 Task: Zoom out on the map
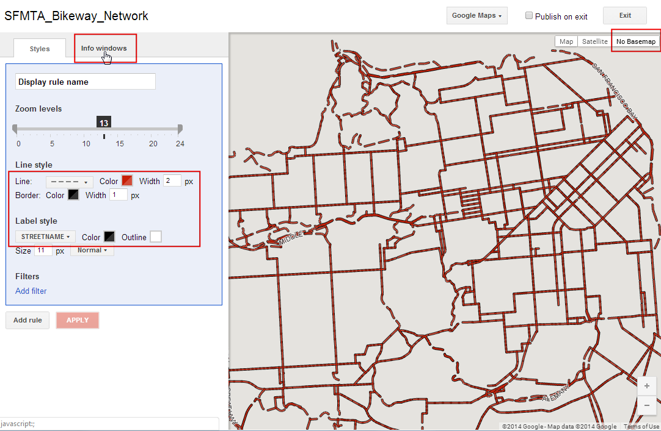click(x=647, y=405)
